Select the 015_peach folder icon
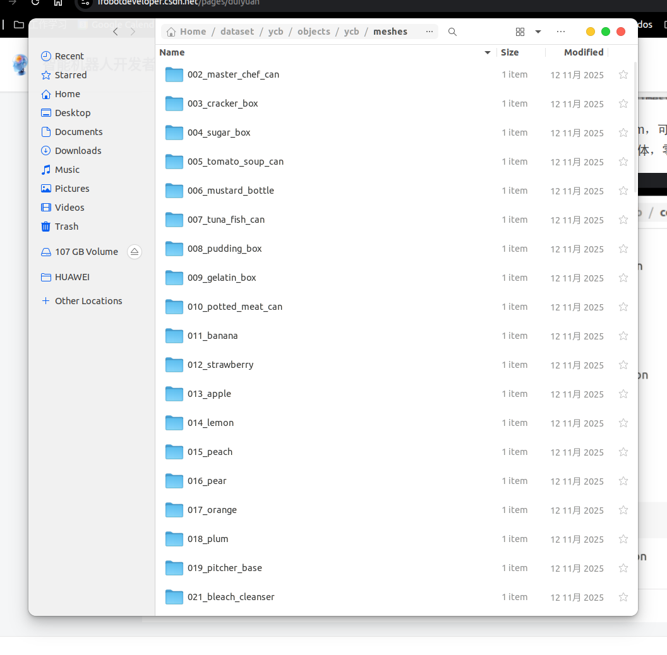 click(x=174, y=452)
